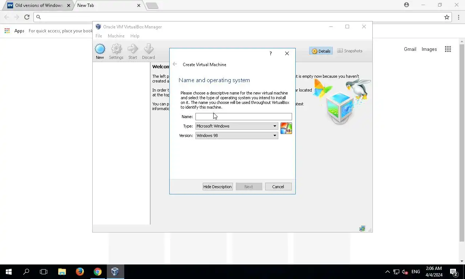The height and width of the screenshot is (279, 465).
Task: Open the File menu in VirtualBox
Action: pyautogui.click(x=99, y=36)
